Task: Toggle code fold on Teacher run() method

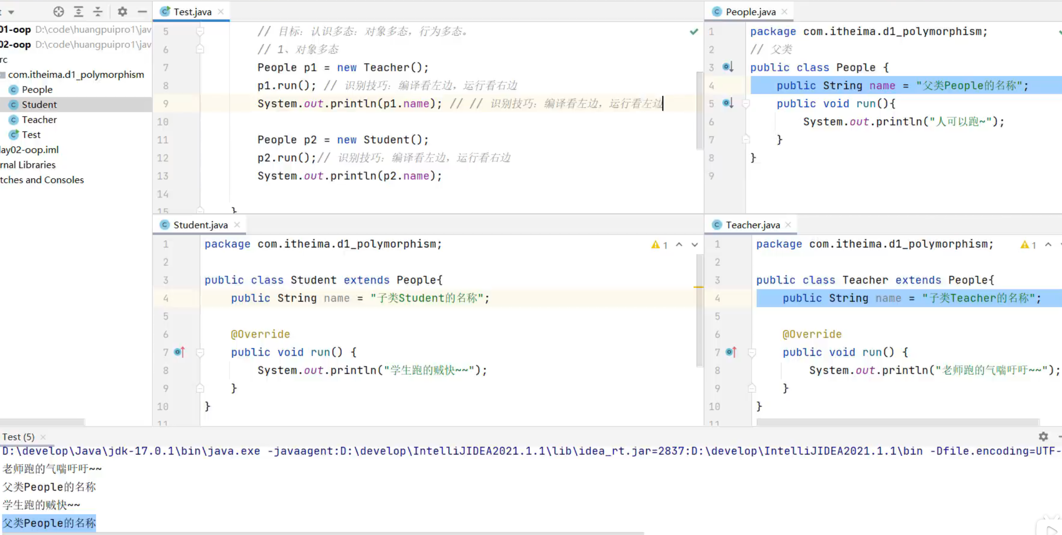Action: (752, 352)
